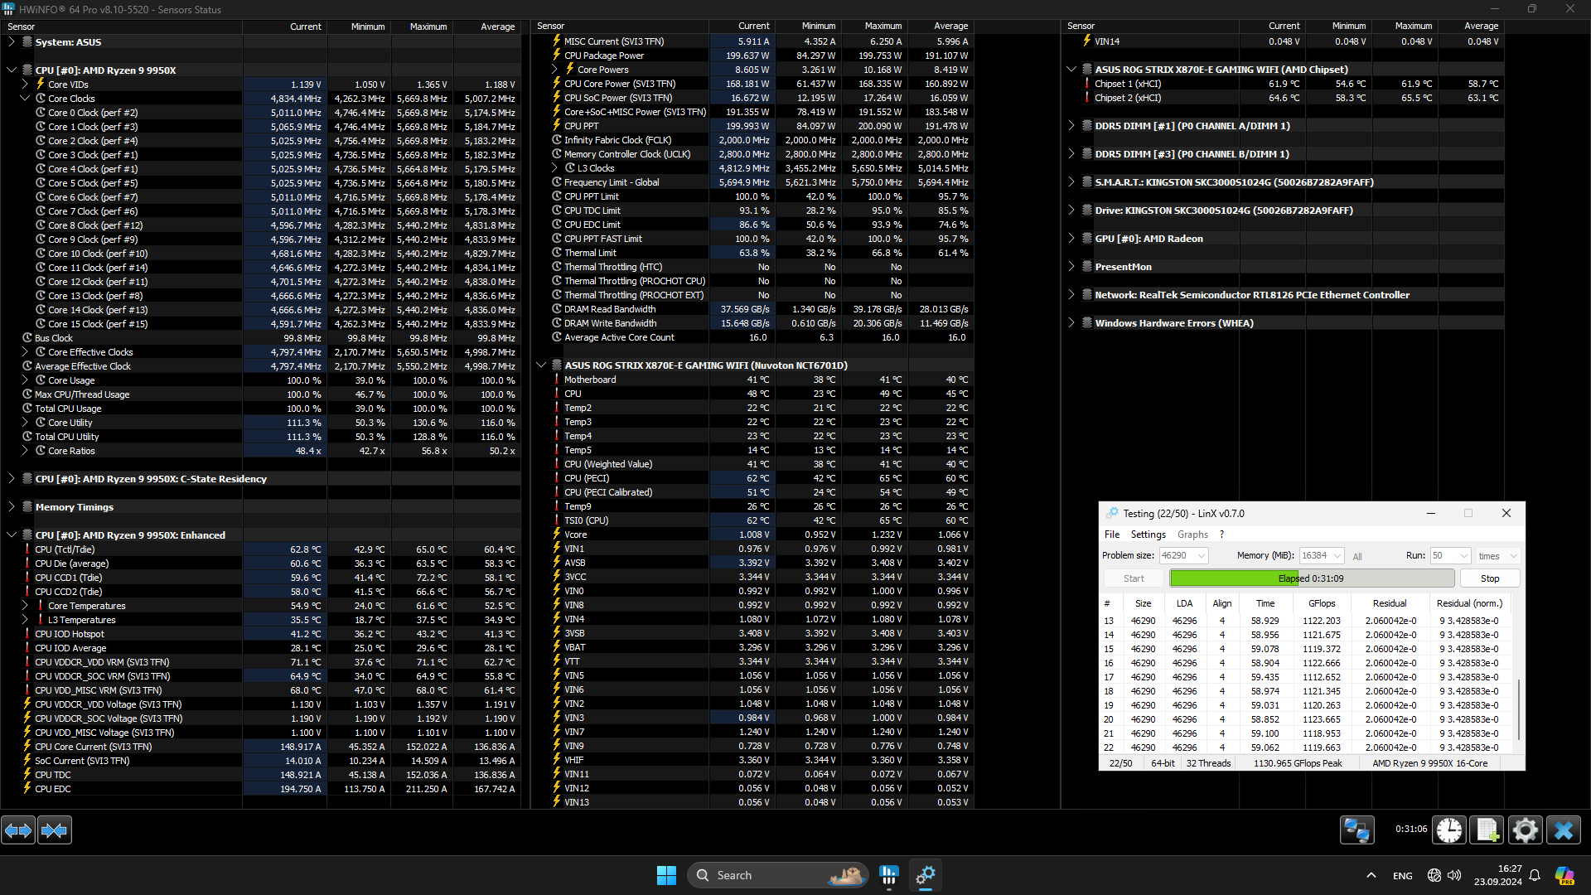The image size is (1591, 895).
Task: Expand the Memory Timings section
Action: (12, 507)
